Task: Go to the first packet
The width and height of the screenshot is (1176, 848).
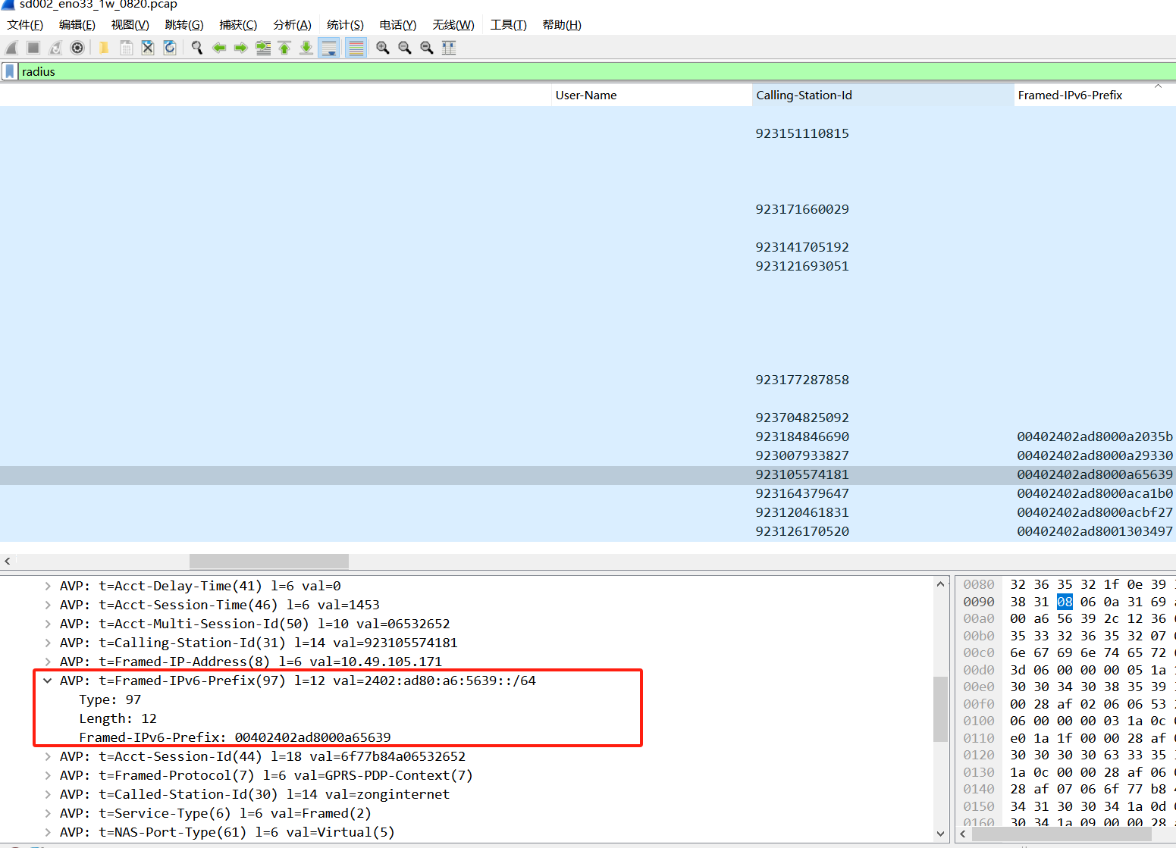Action: [284, 48]
